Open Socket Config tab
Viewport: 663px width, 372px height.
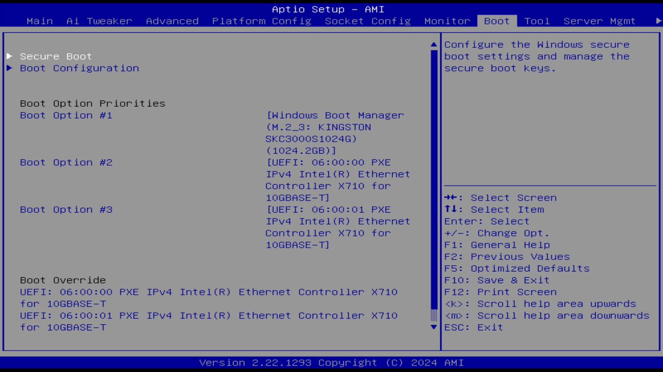368,21
